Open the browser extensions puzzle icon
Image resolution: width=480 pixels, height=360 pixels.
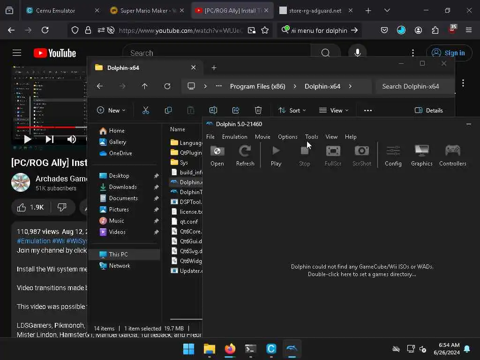[x=435, y=30]
